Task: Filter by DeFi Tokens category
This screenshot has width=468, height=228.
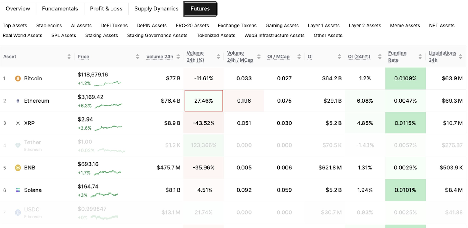Action: [x=114, y=26]
